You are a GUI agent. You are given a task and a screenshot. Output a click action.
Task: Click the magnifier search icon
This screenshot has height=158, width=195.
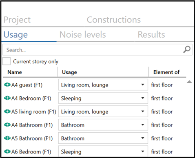tap(187, 49)
